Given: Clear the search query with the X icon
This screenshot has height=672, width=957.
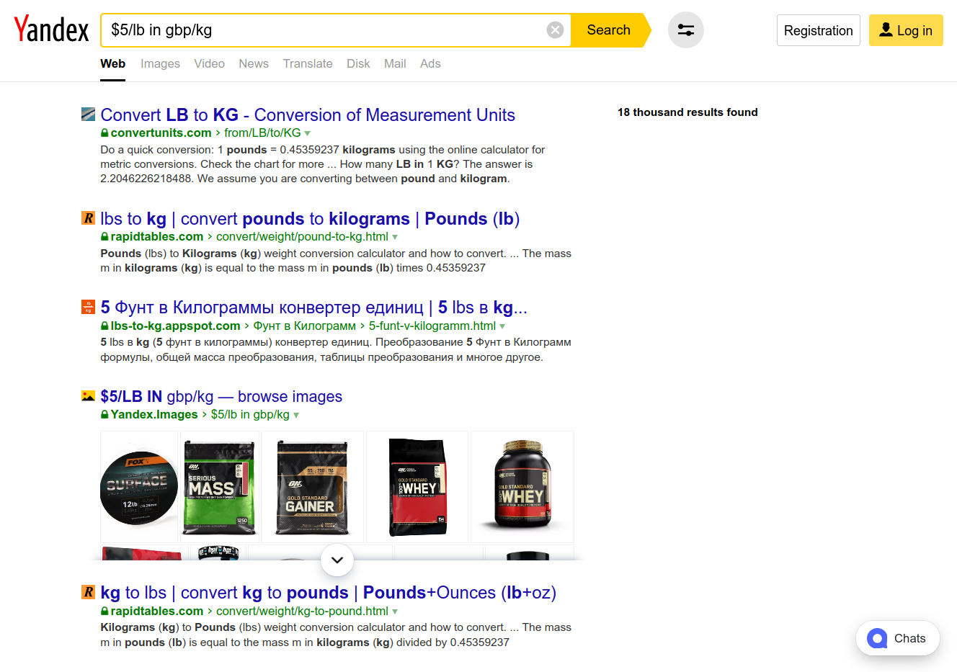Looking at the screenshot, I should tap(555, 30).
